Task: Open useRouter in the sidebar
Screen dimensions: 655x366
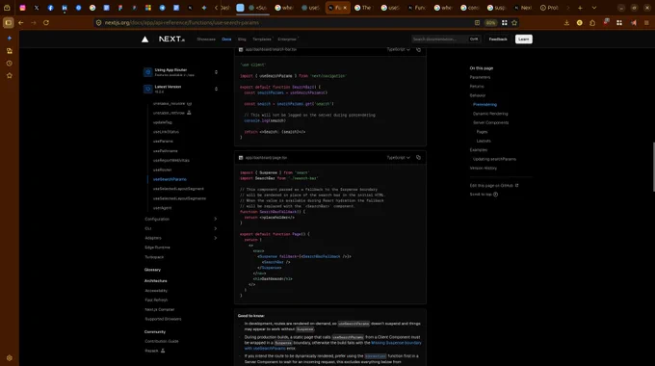Action: 162,170
